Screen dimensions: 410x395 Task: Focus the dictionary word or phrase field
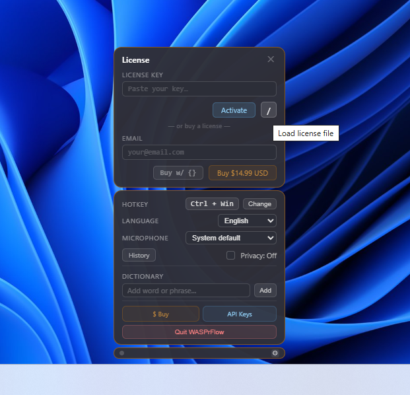[186, 291]
